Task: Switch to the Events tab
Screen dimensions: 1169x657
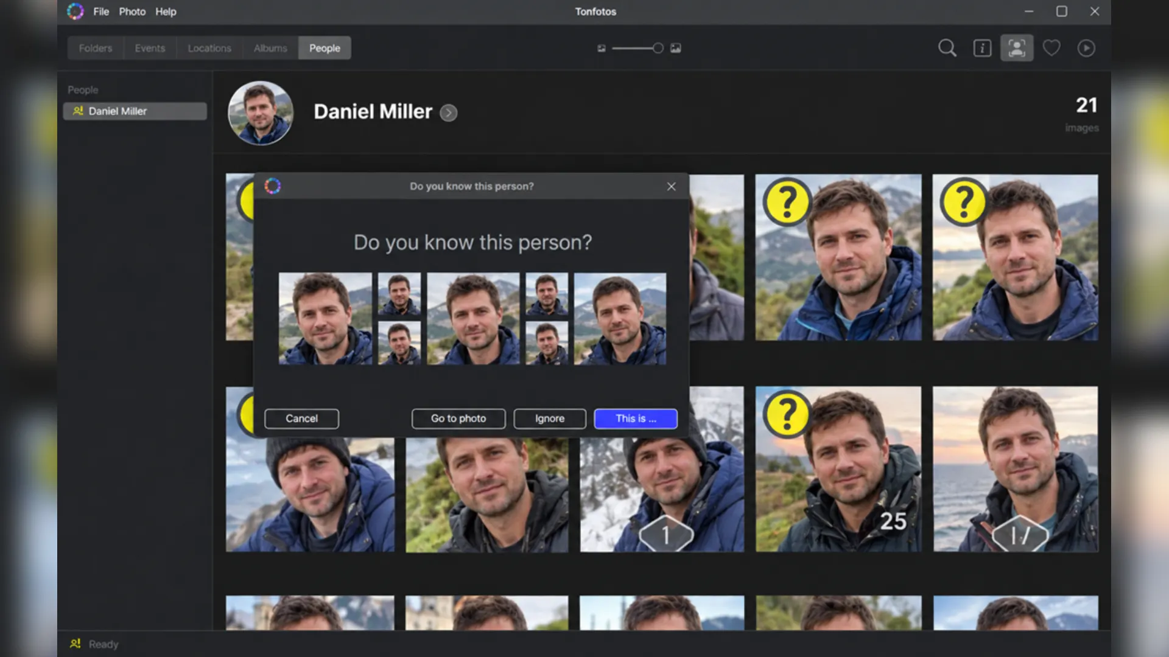Action: point(150,48)
